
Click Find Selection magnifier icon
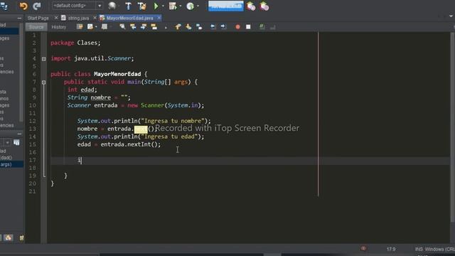click(x=122, y=27)
